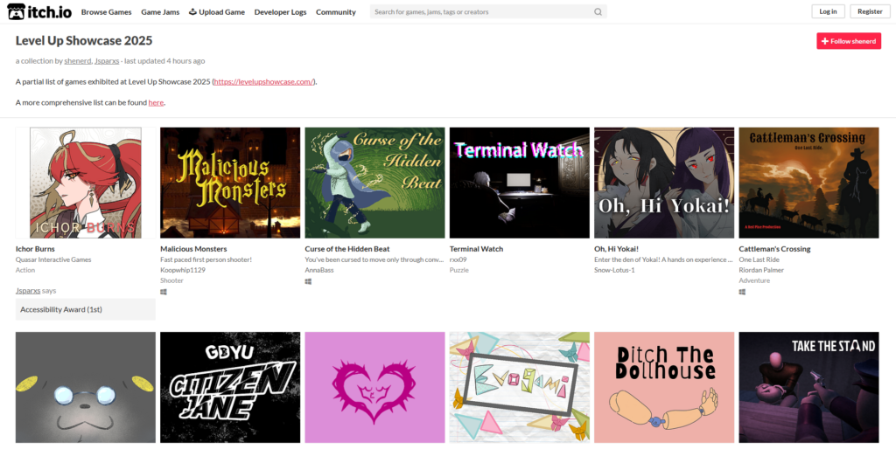The image size is (896, 449).
Task: Click the Level Up Showcase 2025 heading
Action: point(84,40)
